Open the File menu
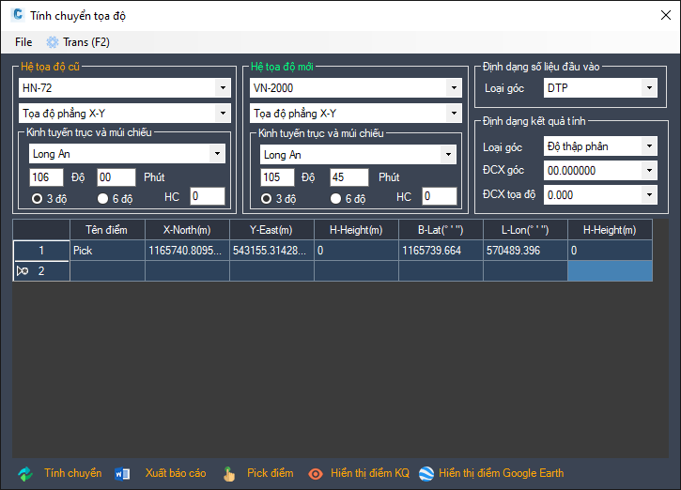Viewport: 681px width, 490px height. tap(23, 42)
